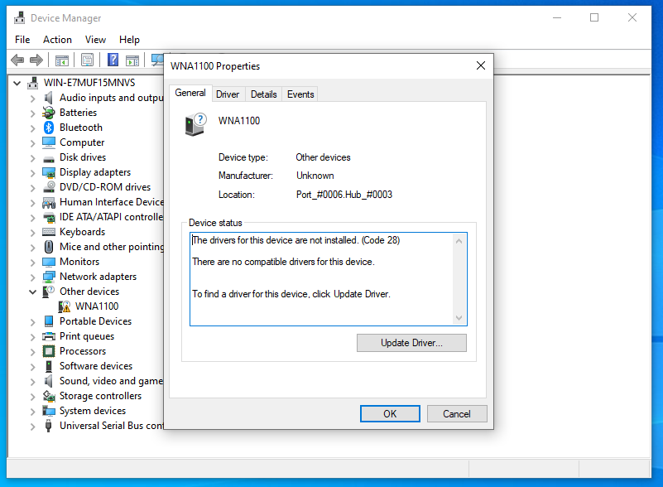Click the device status scroll up arrow
The width and height of the screenshot is (663, 487).
click(459, 241)
